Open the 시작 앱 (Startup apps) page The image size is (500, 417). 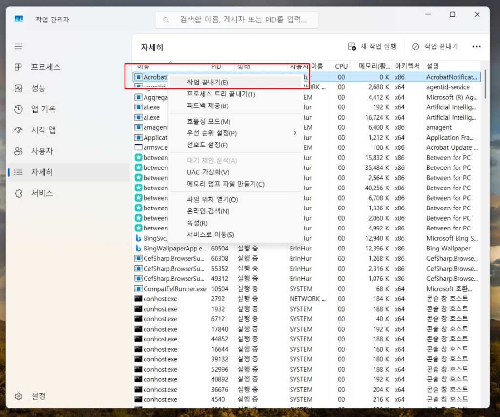(x=43, y=130)
